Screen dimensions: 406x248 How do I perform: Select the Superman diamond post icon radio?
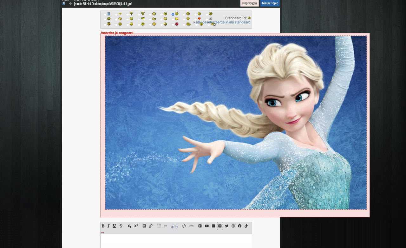click(196, 19)
